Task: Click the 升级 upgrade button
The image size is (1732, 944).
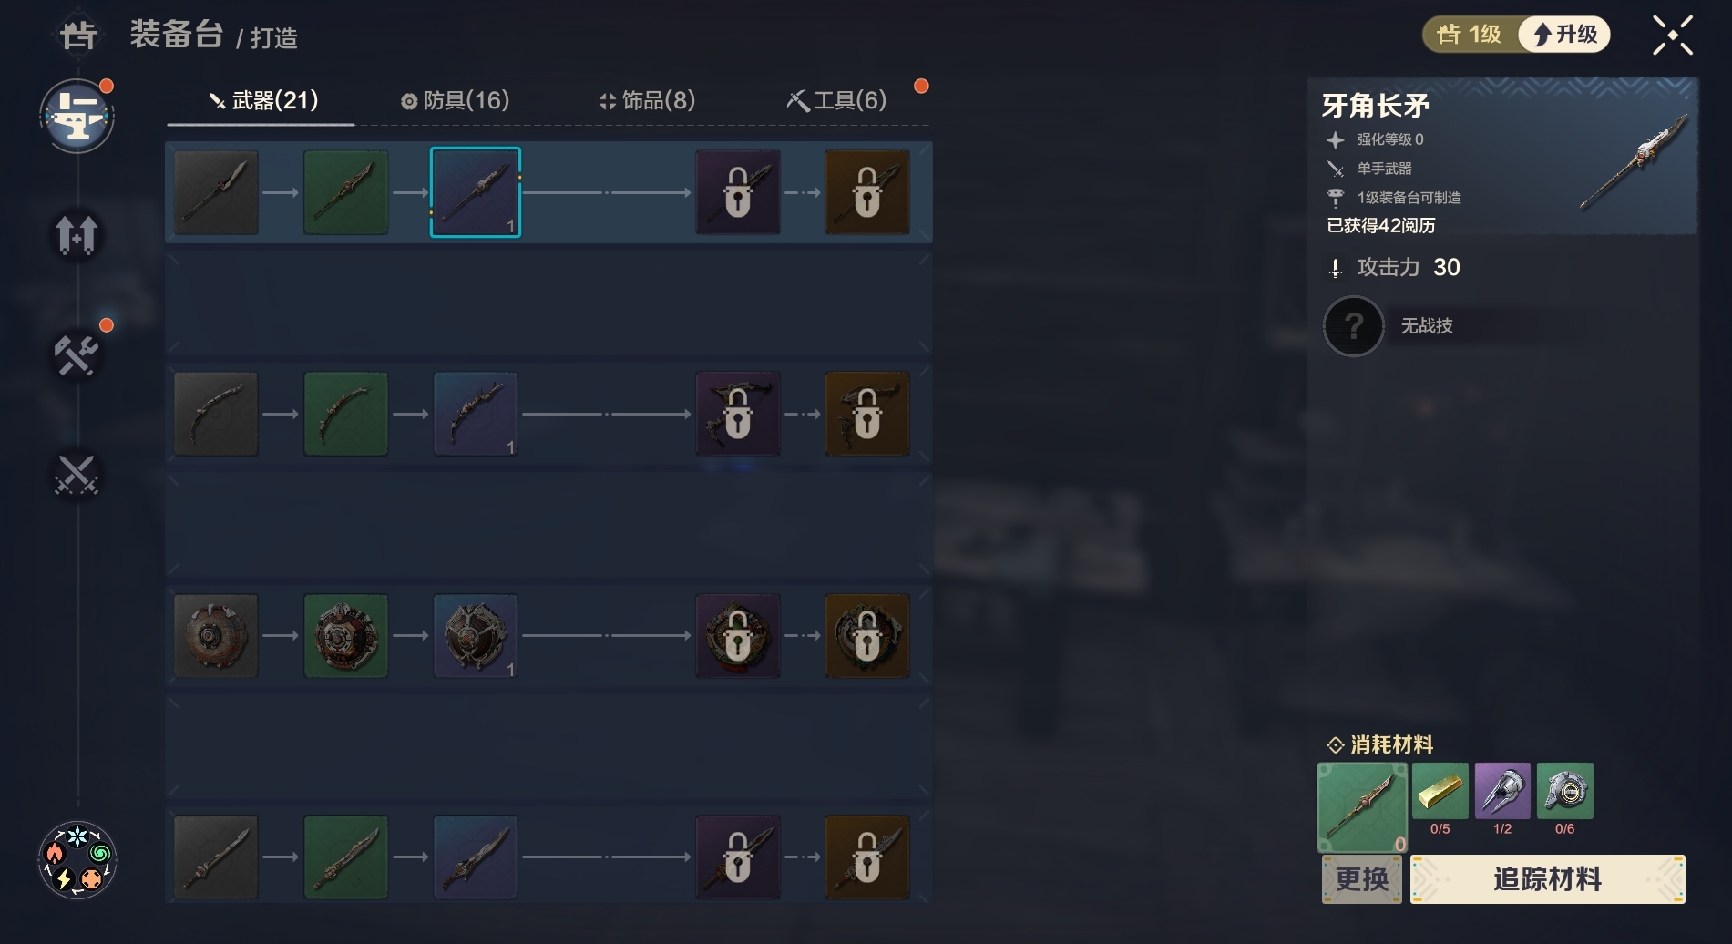Action: point(1564,35)
